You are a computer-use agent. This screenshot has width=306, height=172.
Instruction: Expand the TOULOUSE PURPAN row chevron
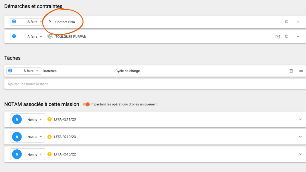298,36
